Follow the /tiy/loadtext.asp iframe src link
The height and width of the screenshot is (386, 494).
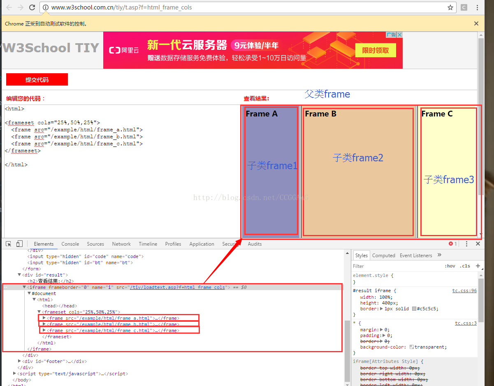coord(178,287)
